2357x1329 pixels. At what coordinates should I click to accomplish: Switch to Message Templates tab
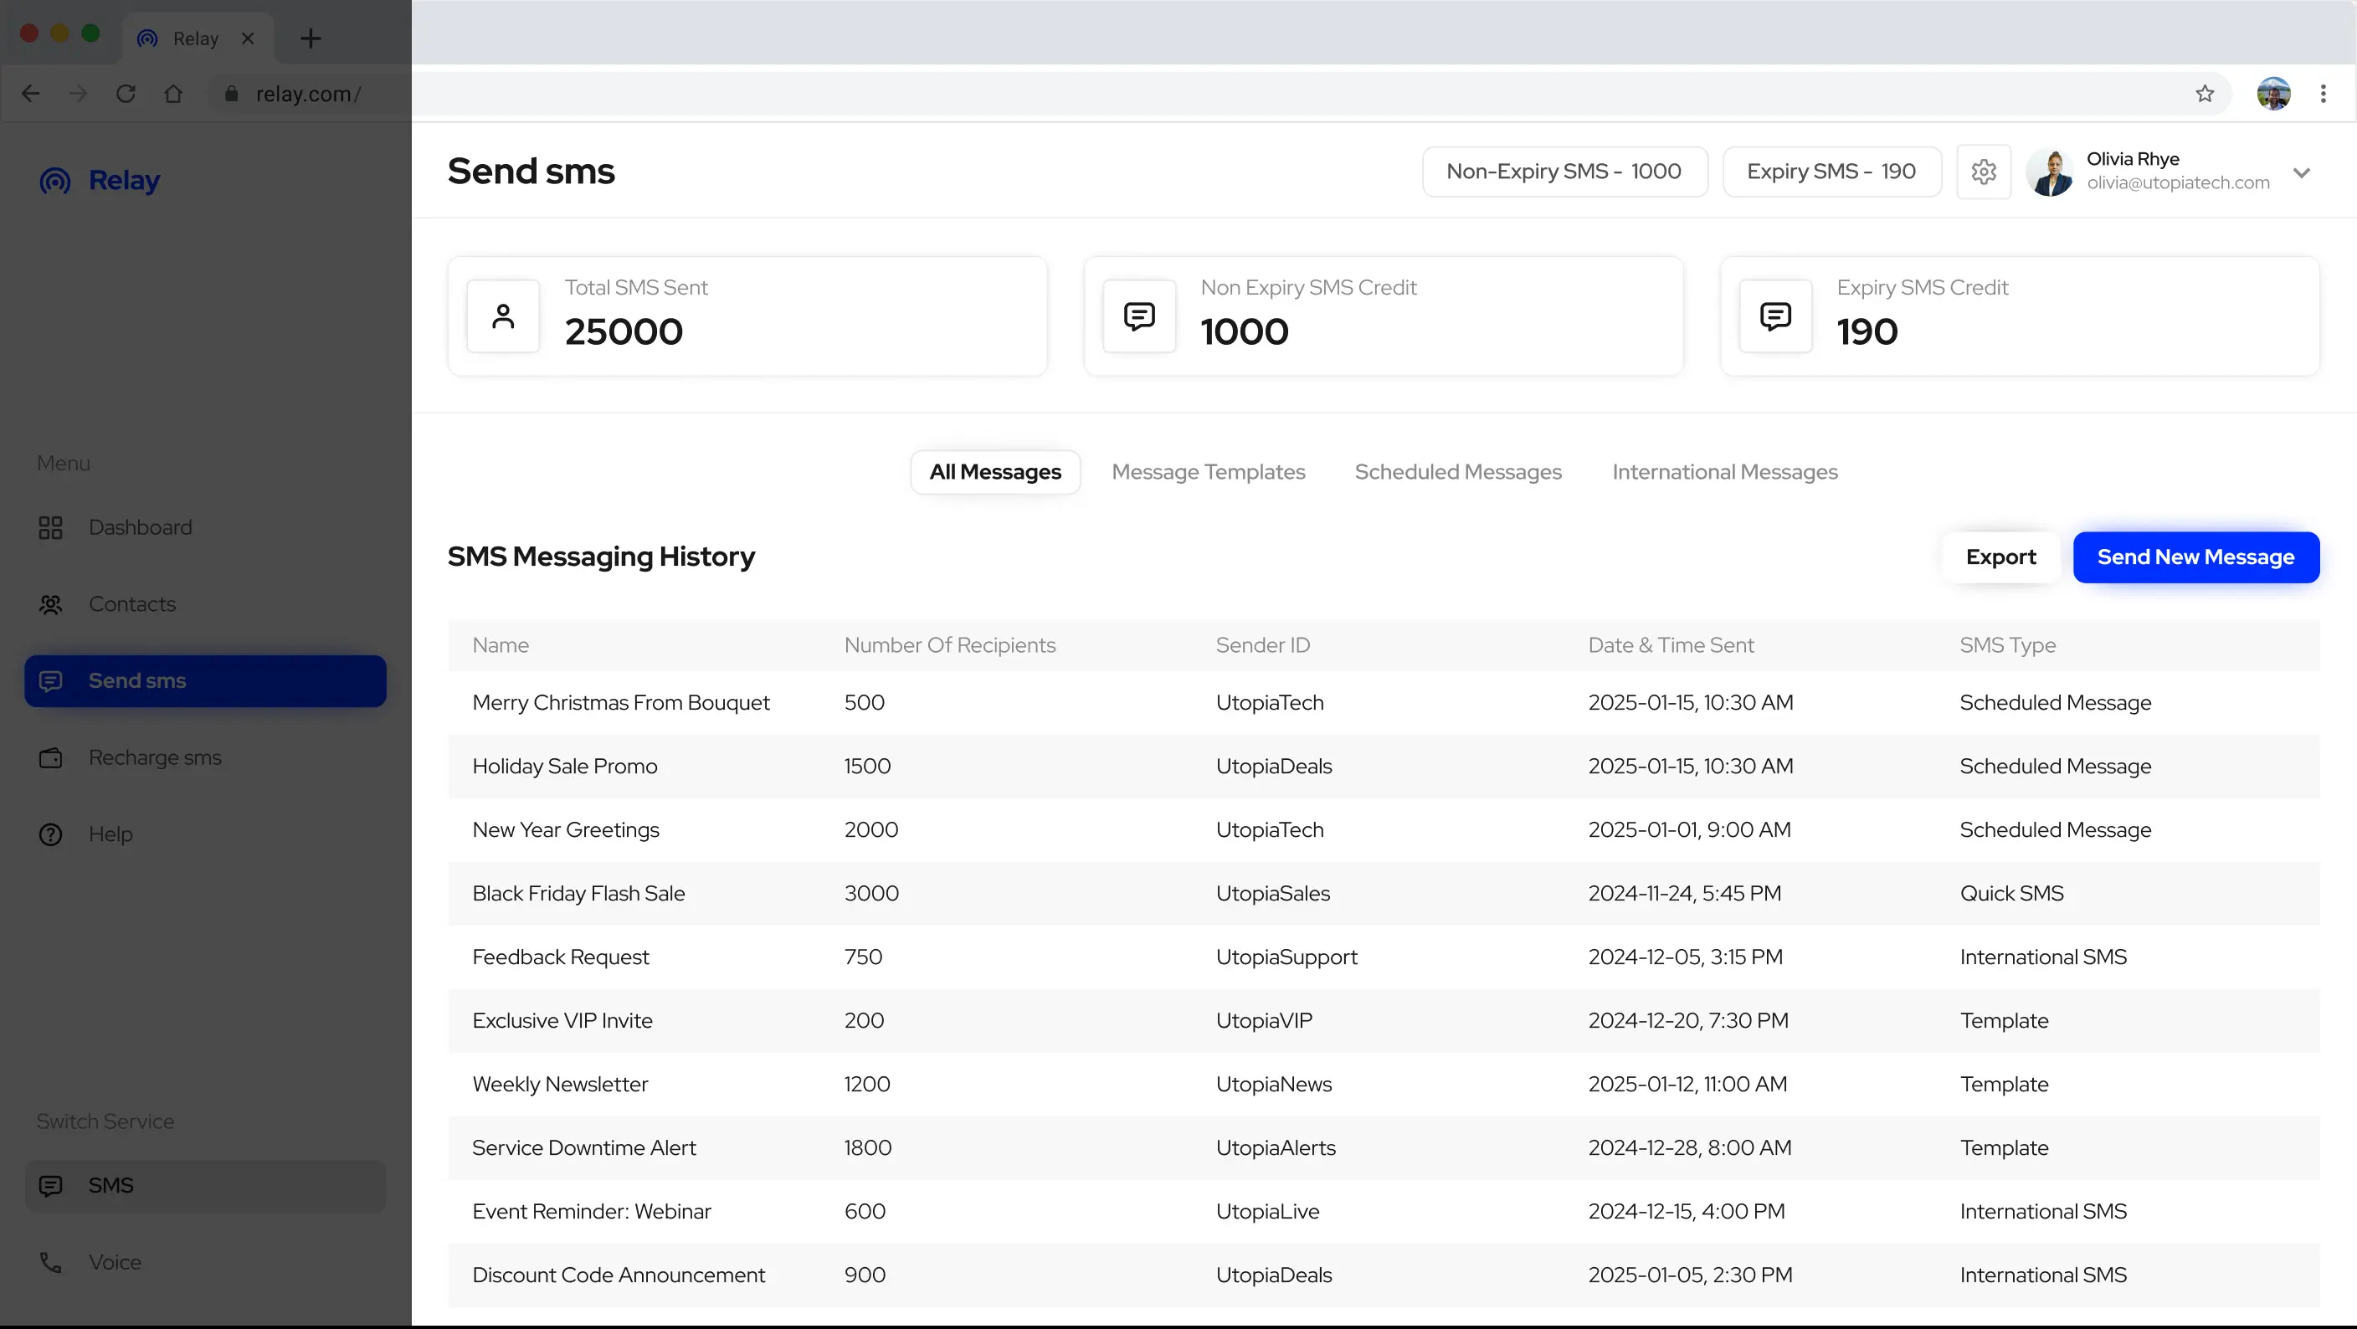1208,472
